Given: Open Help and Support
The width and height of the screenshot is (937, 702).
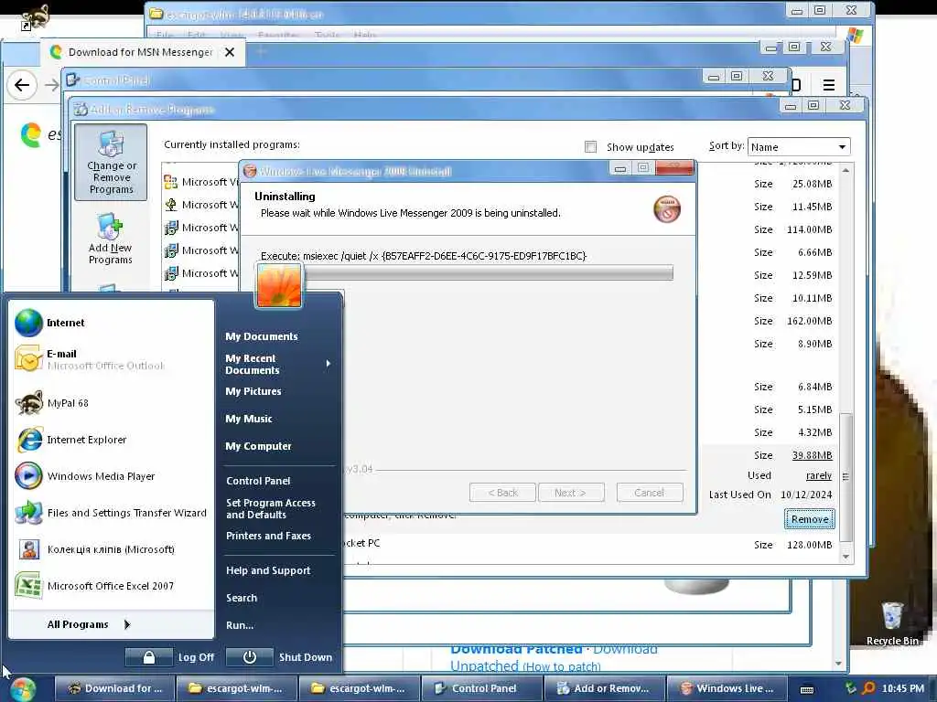Looking at the screenshot, I should (268, 570).
